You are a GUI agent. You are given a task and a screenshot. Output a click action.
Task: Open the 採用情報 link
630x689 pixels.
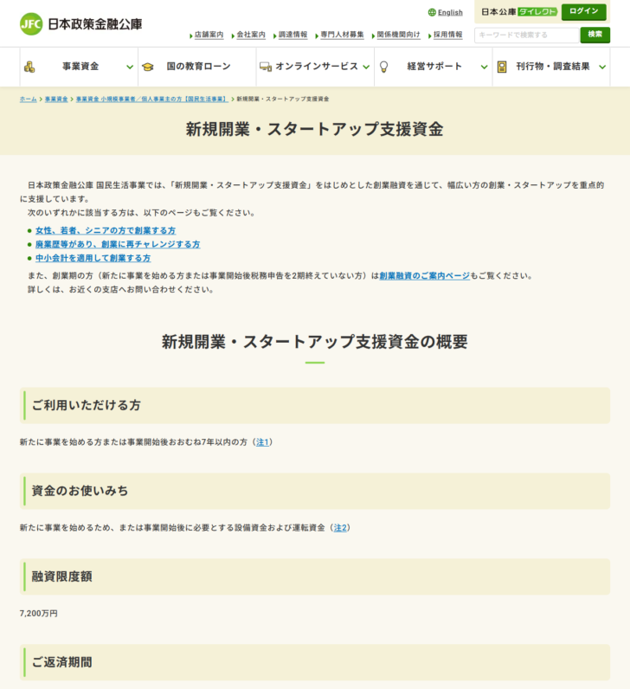coord(447,35)
